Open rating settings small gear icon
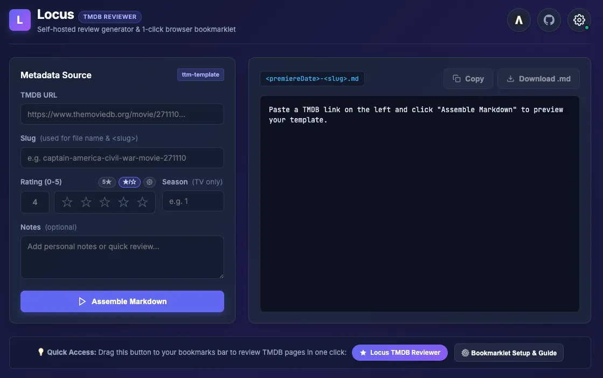Screen dimensions: 603x378 tap(150, 182)
